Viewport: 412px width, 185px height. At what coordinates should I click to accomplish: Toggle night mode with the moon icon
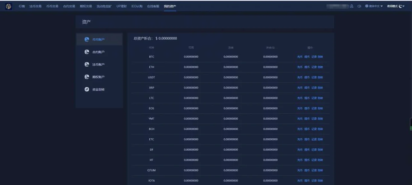click(400, 6)
